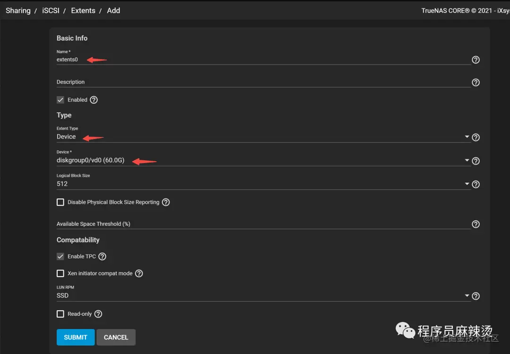Screen dimensions: 510x354
Task: Open help for the Name field
Action: pyautogui.click(x=476, y=60)
